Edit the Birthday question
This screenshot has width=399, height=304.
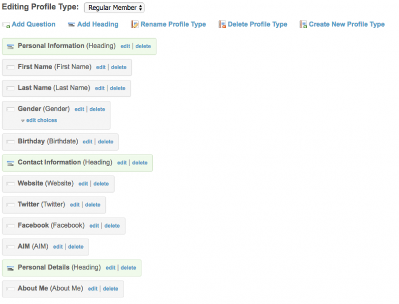point(88,142)
